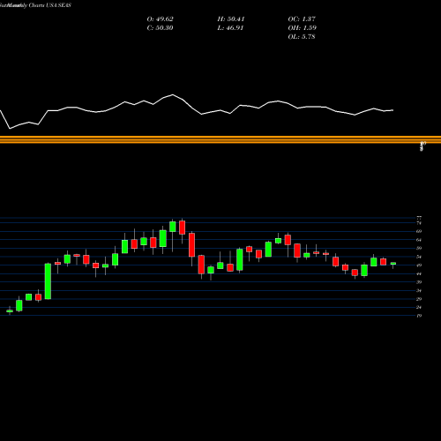Click the low price value L: 46.91
Image resolution: width=441 pixels, height=441 pixels.
tap(230, 28)
